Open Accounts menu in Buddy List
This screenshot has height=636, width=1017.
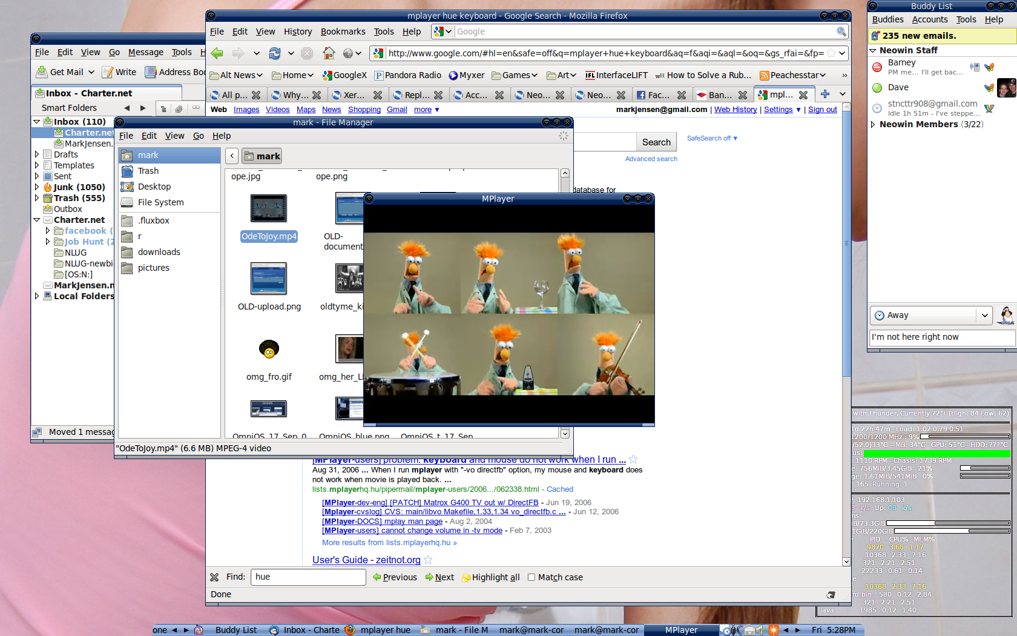click(929, 19)
